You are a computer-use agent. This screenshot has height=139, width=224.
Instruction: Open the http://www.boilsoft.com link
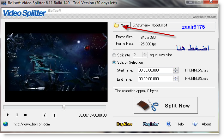pyautogui.click(x=32, y=124)
